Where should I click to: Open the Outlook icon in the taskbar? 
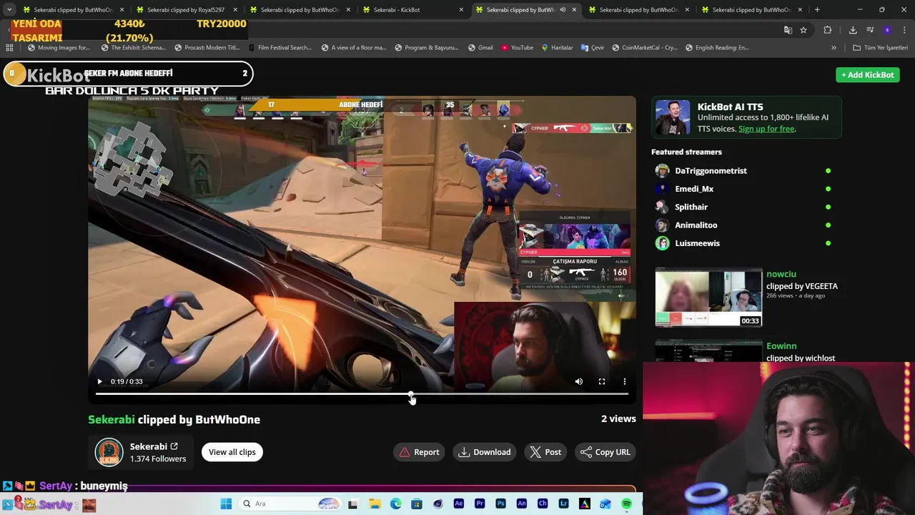coord(605,504)
